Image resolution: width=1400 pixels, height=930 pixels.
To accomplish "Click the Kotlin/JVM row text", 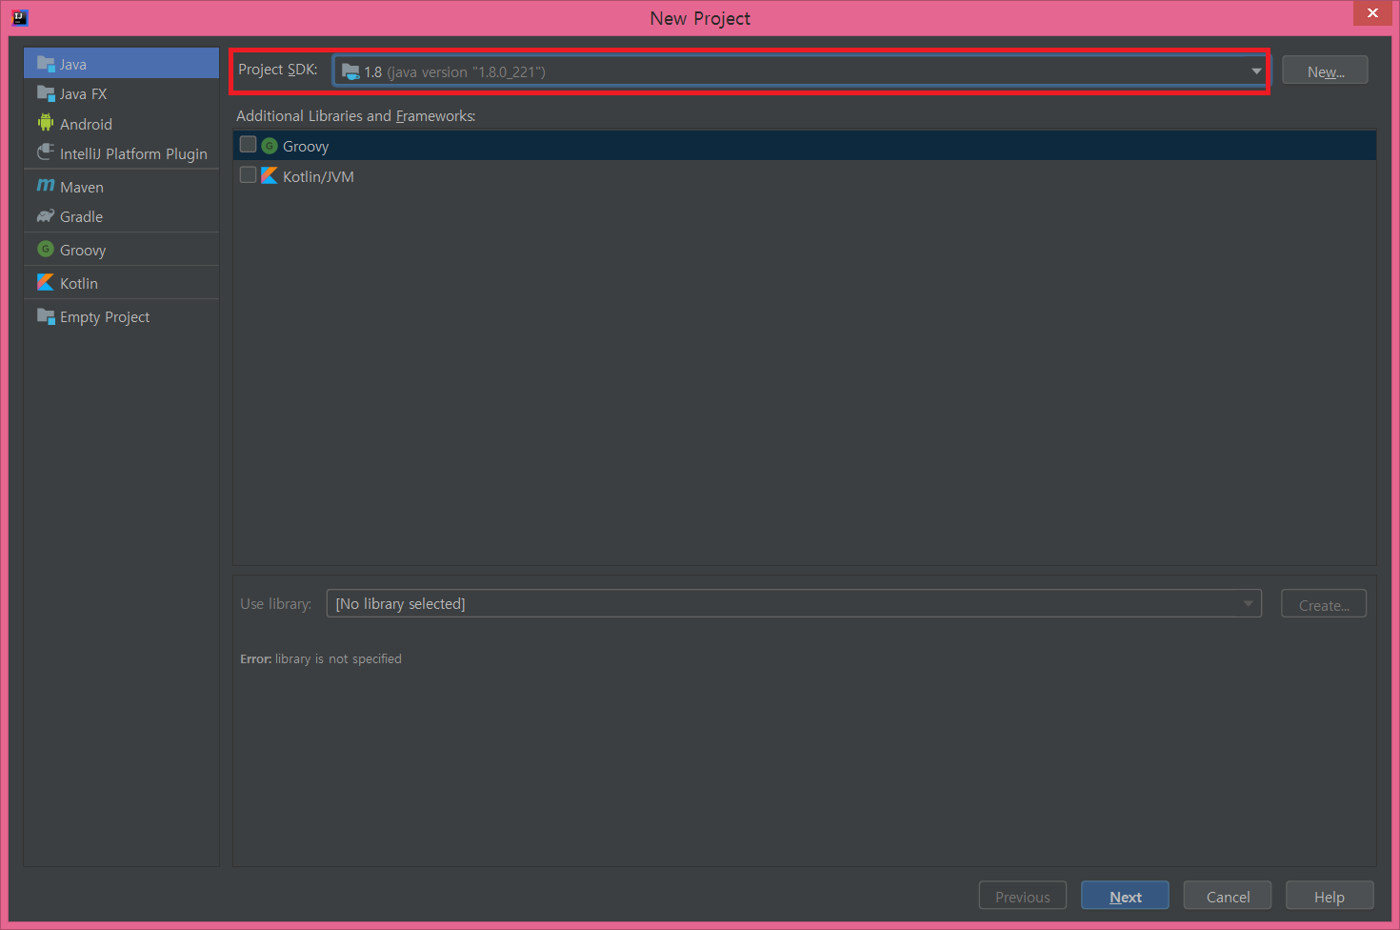I will [x=318, y=176].
